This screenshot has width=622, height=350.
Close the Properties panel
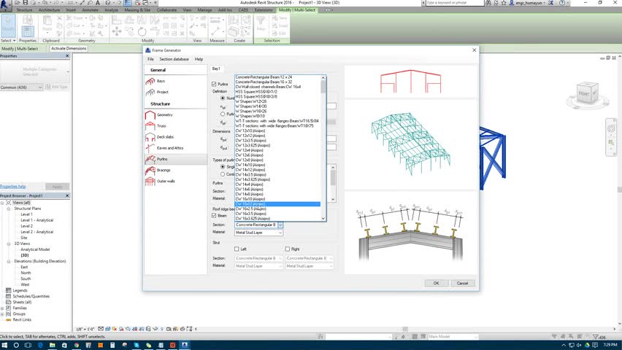tap(67, 56)
